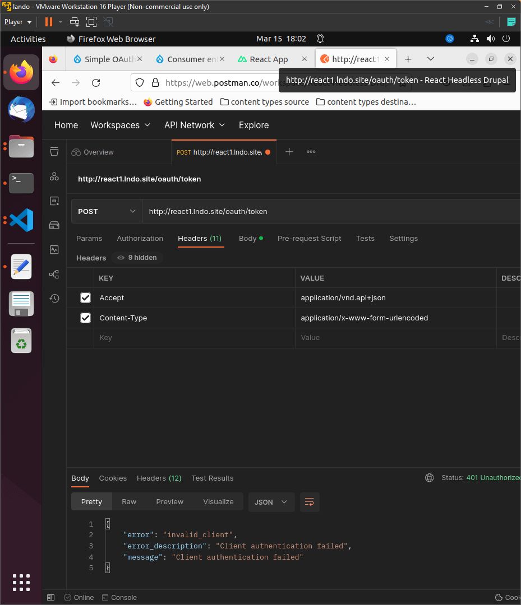
Task: Show the 9 hidden headers
Action: 137,258
